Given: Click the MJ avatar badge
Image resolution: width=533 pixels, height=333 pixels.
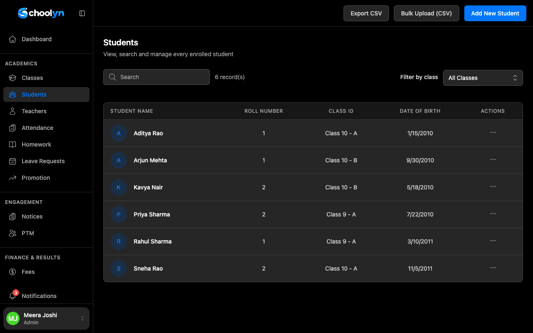Looking at the screenshot, I should coord(13,318).
